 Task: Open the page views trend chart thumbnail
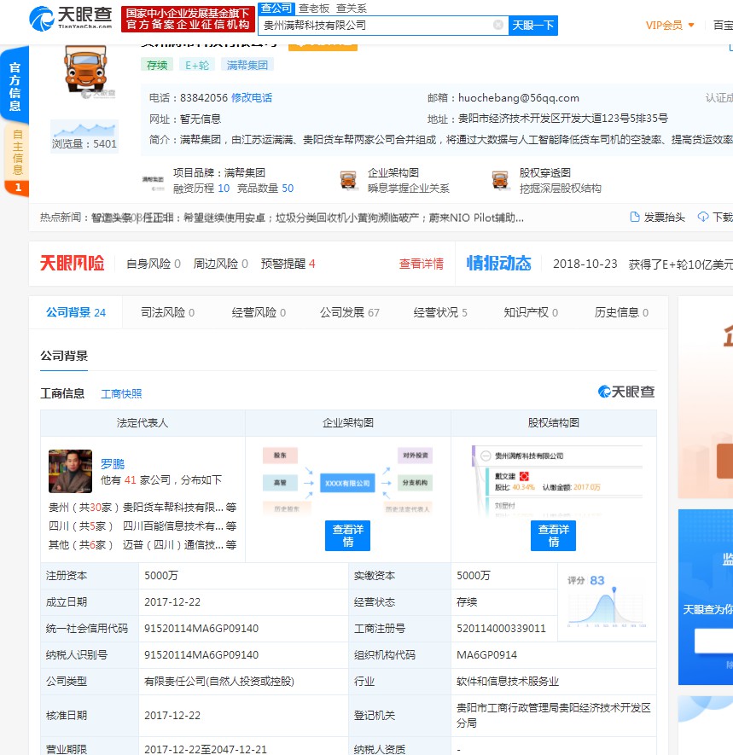click(x=84, y=130)
